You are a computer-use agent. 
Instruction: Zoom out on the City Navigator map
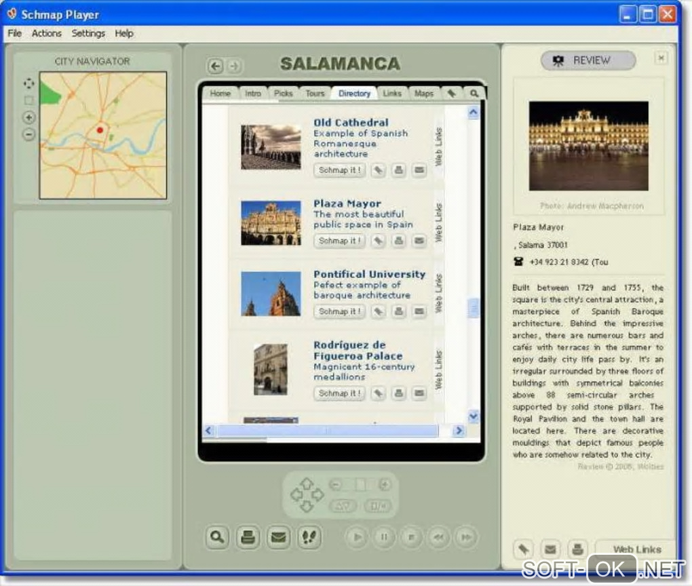click(x=28, y=134)
